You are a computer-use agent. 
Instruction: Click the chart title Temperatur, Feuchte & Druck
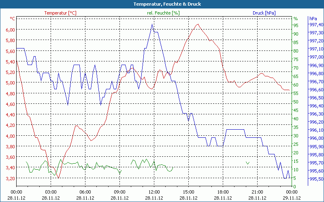(x=162, y=4)
